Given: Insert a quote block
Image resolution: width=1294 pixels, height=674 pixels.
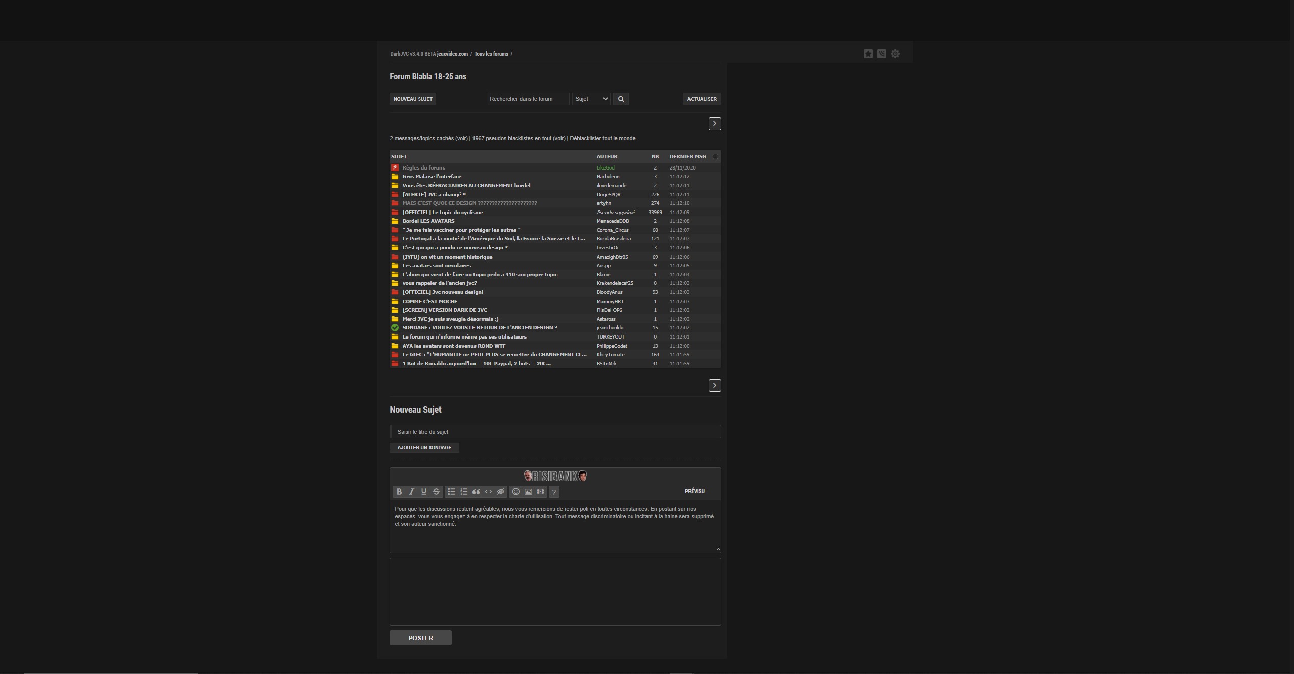Looking at the screenshot, I should pos(476,492).
